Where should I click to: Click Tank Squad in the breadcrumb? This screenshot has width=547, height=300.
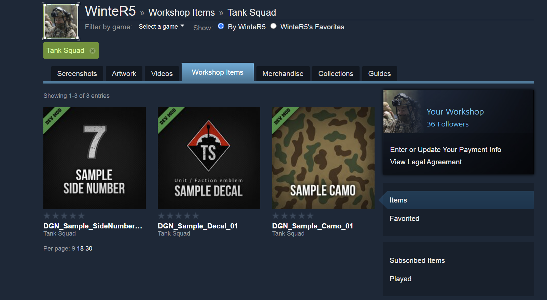tap(252, 13)
